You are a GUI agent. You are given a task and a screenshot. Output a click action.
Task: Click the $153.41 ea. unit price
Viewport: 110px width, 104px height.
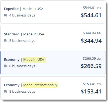[x=92, y=84]
